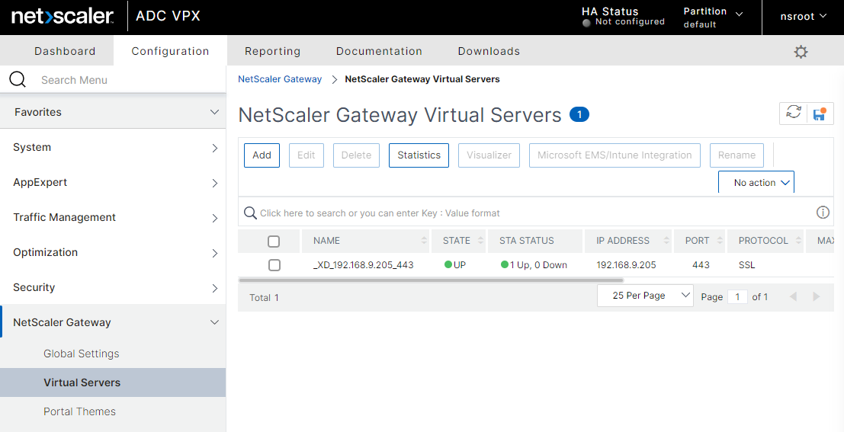Click the refresh icon button
The image size is (844, 432).
tap(794, 113)
